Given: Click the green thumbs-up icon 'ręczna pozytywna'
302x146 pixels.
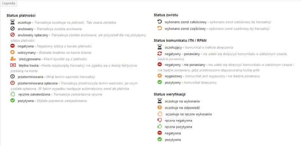Looking at the screenshot, I should coord(160,127).
